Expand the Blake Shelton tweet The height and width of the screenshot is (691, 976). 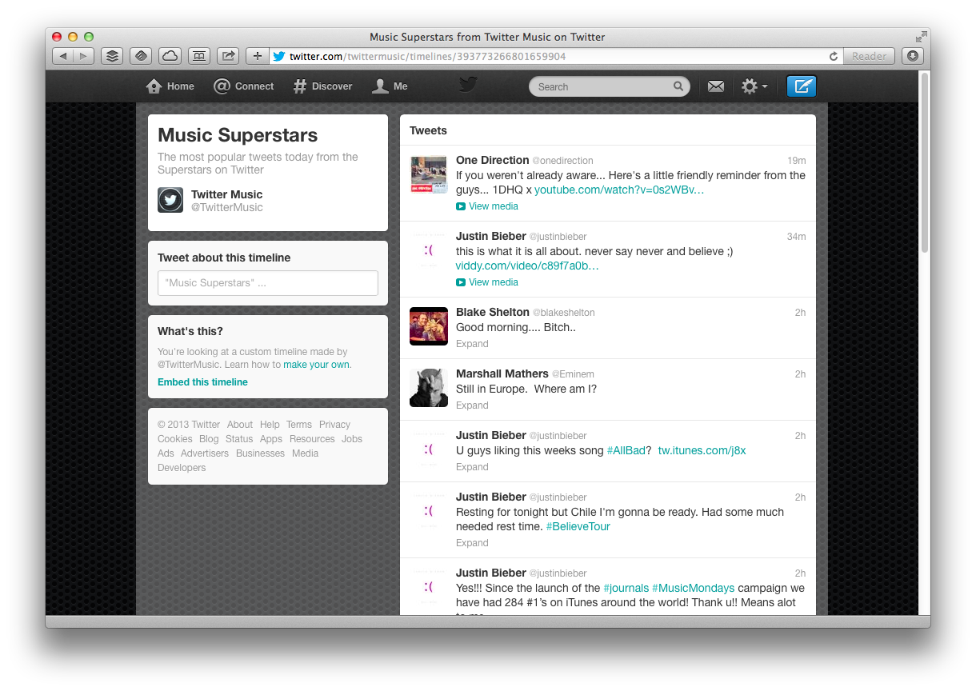point(472,344)
